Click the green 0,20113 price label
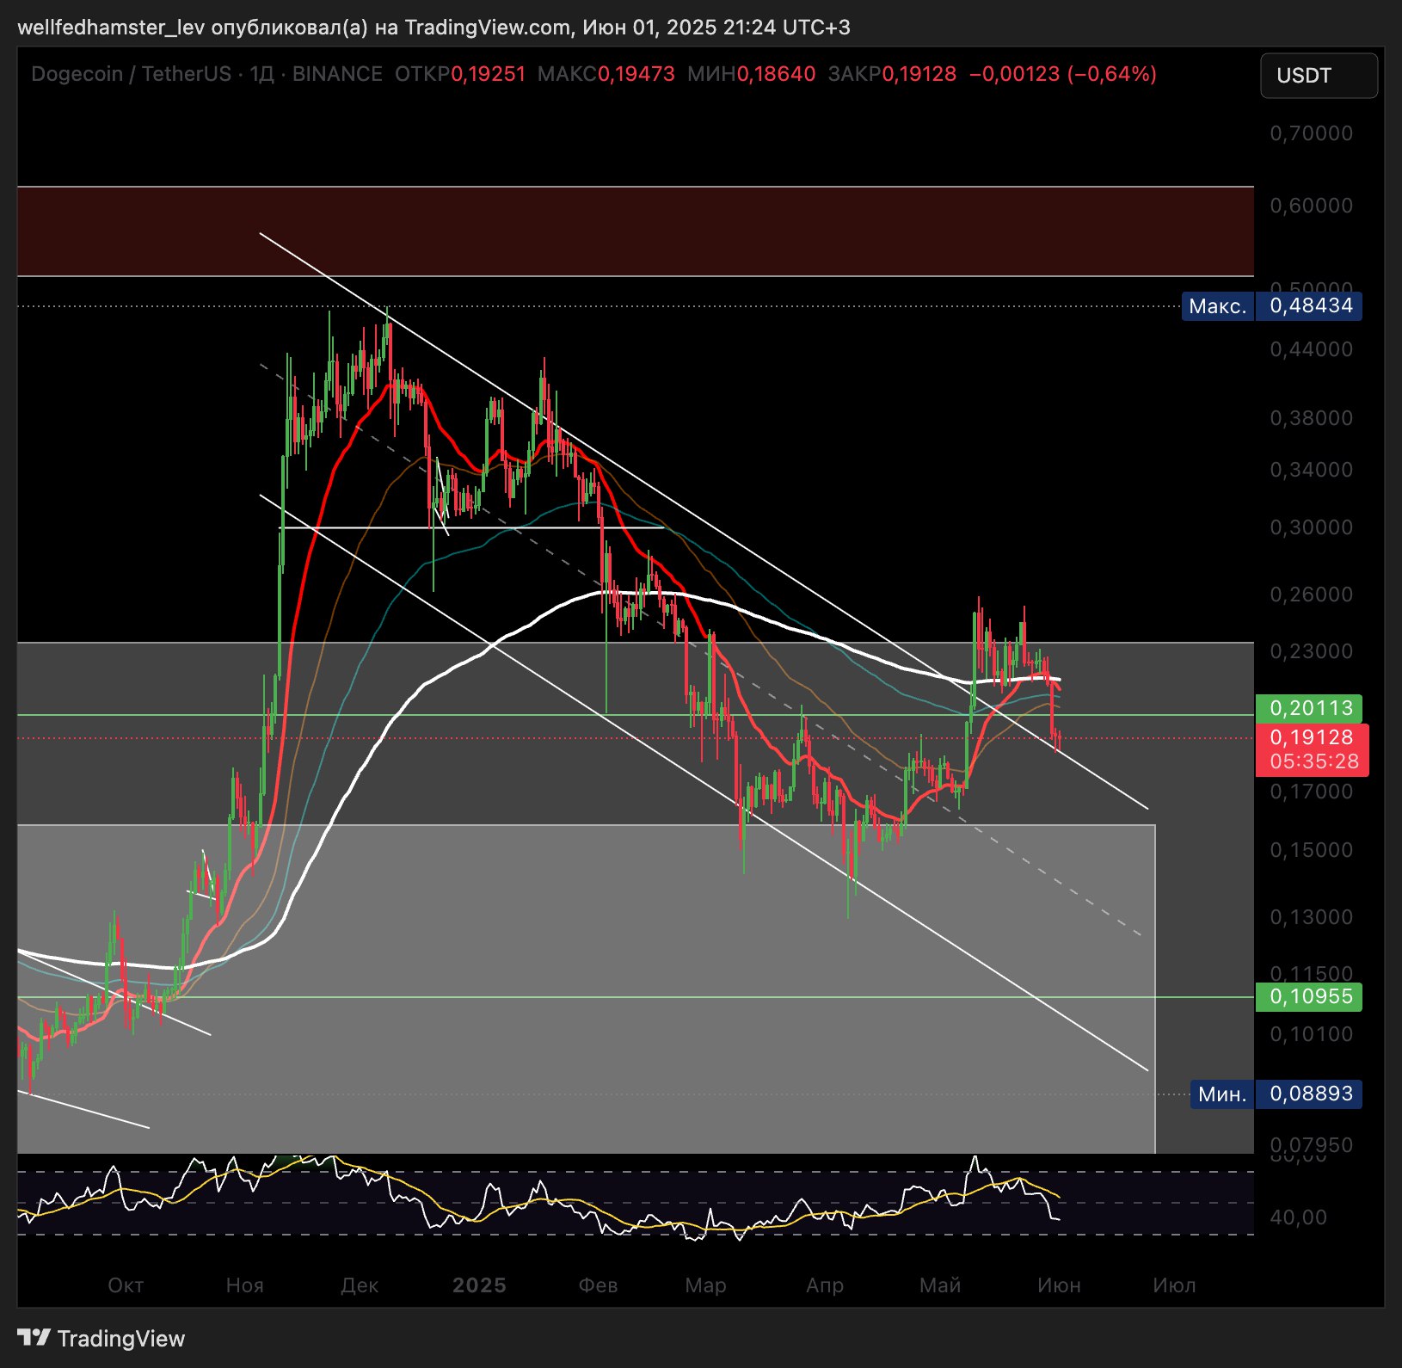The width and height of the screenshot is (1402, 1368). coord(1309,708)
